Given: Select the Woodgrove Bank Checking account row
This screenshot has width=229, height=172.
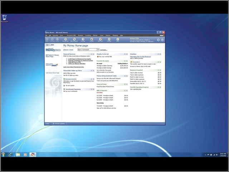Looking at the screenshot, I should tap(112, 66).
